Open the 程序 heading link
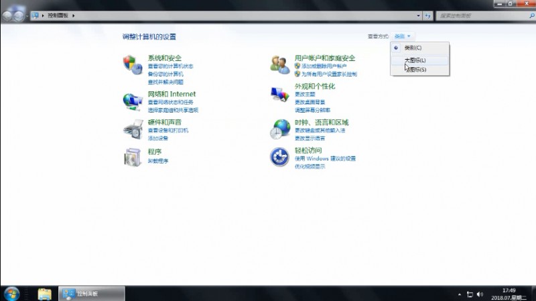This screenshot has width=536, height=301. [155, 152]
